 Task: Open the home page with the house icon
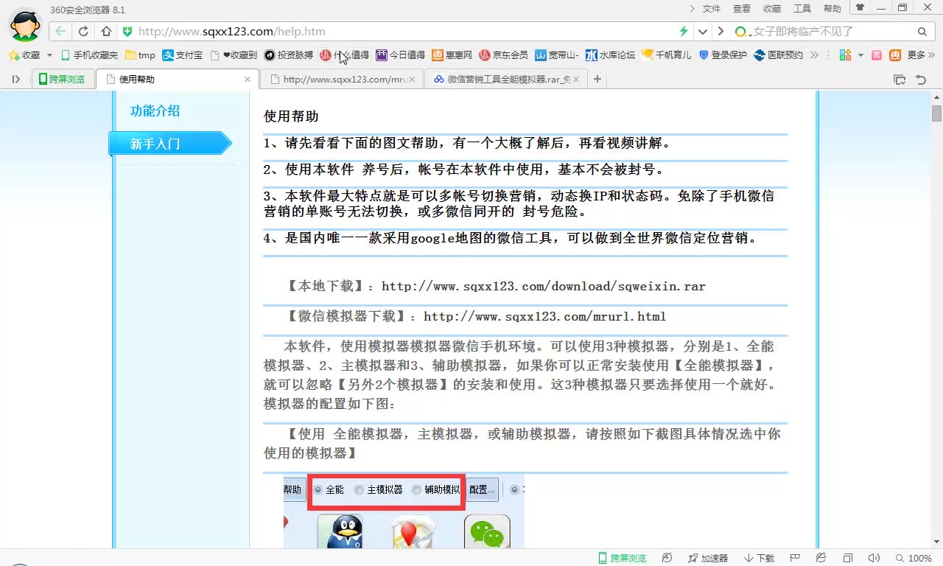pyautogui.click(x=106, y=32)
